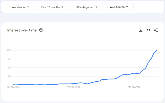The width and height of the screenshot is (165, 103).
Task: Click the 25 y-axis label
Action: pyautogui.click(x=9, y=76)
